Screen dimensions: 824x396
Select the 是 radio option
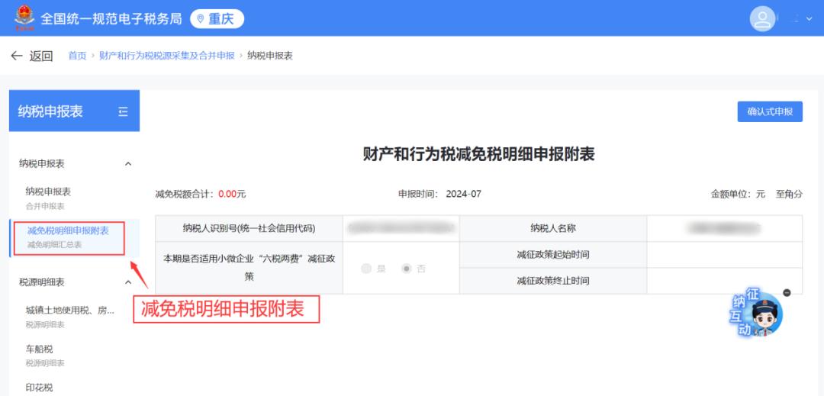[367, 269]
